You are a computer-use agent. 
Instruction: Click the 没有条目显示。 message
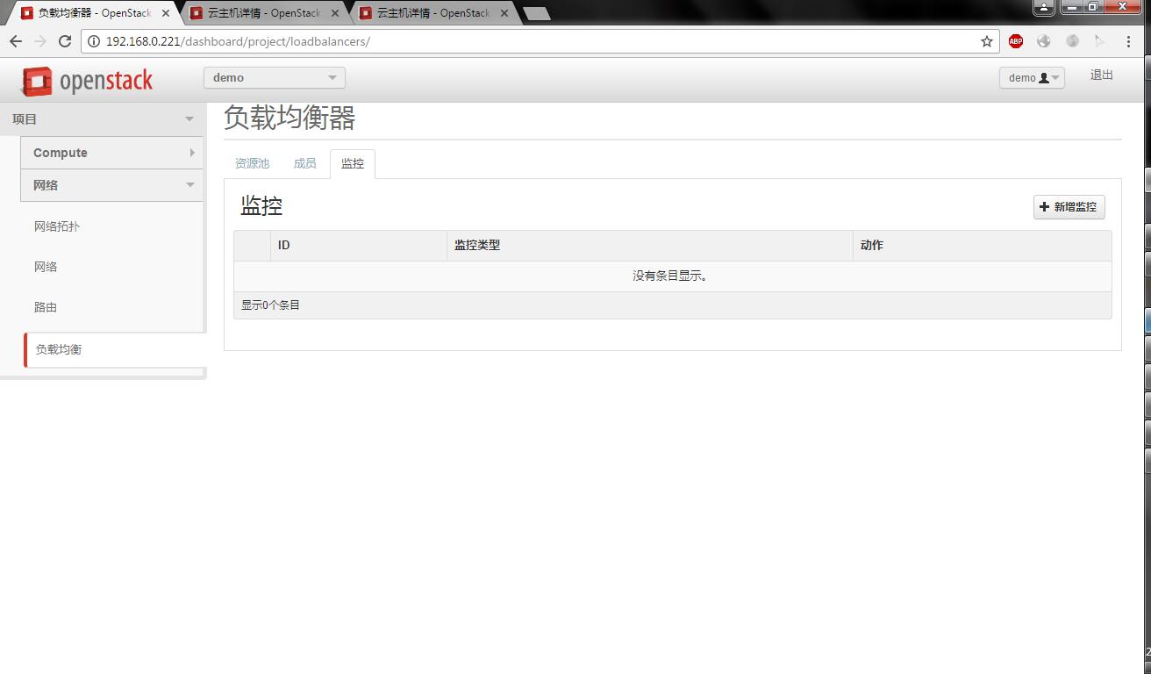670,276
